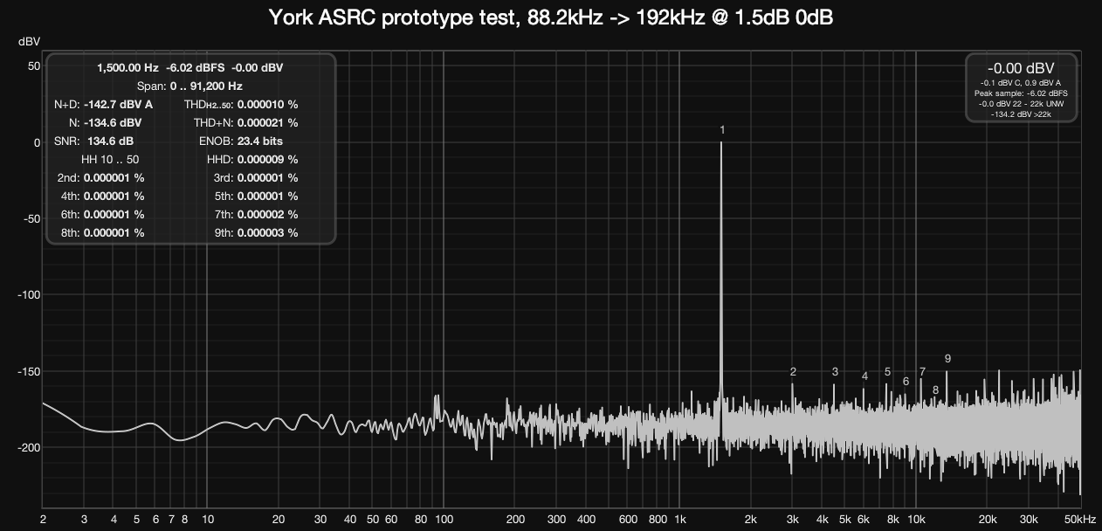Image resolution: width=1102 pixels, height=531 pixels.
Task: Select the harmonic marker 3 above the spectrum
Action: tap(835, 372)
